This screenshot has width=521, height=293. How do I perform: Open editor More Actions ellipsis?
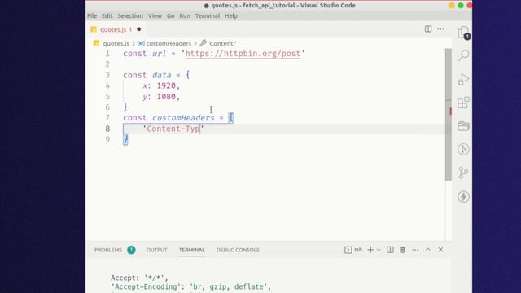pos(440,29)
